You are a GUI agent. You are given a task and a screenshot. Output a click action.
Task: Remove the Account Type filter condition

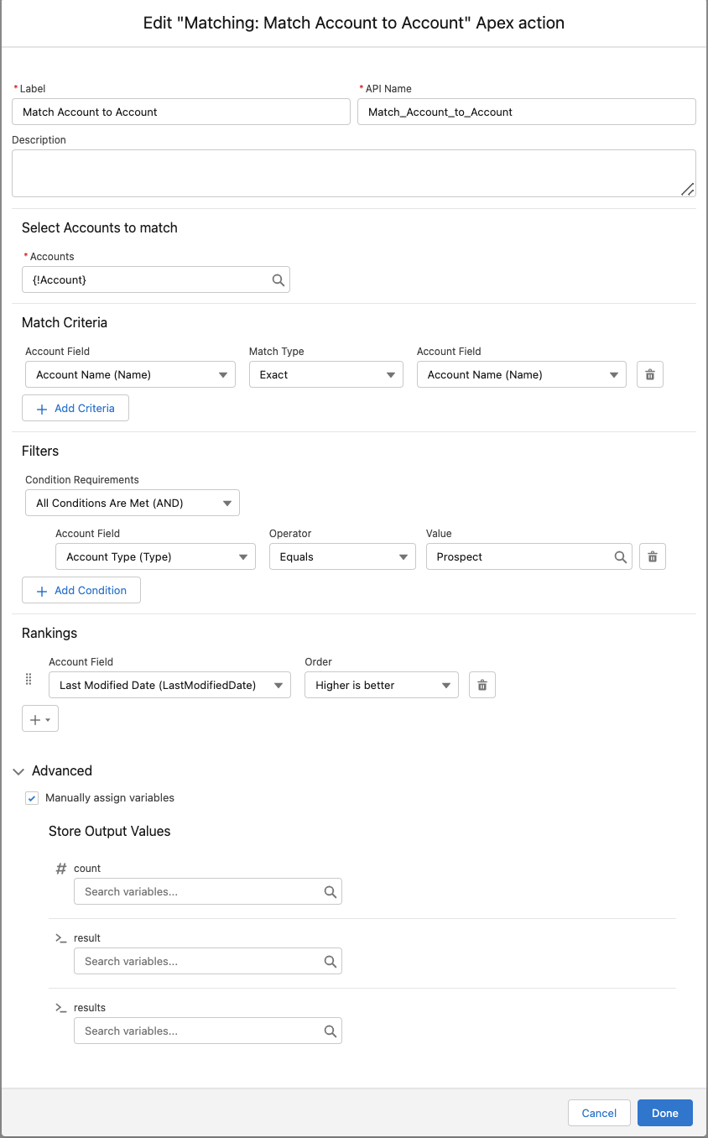(x=653, y=557)
